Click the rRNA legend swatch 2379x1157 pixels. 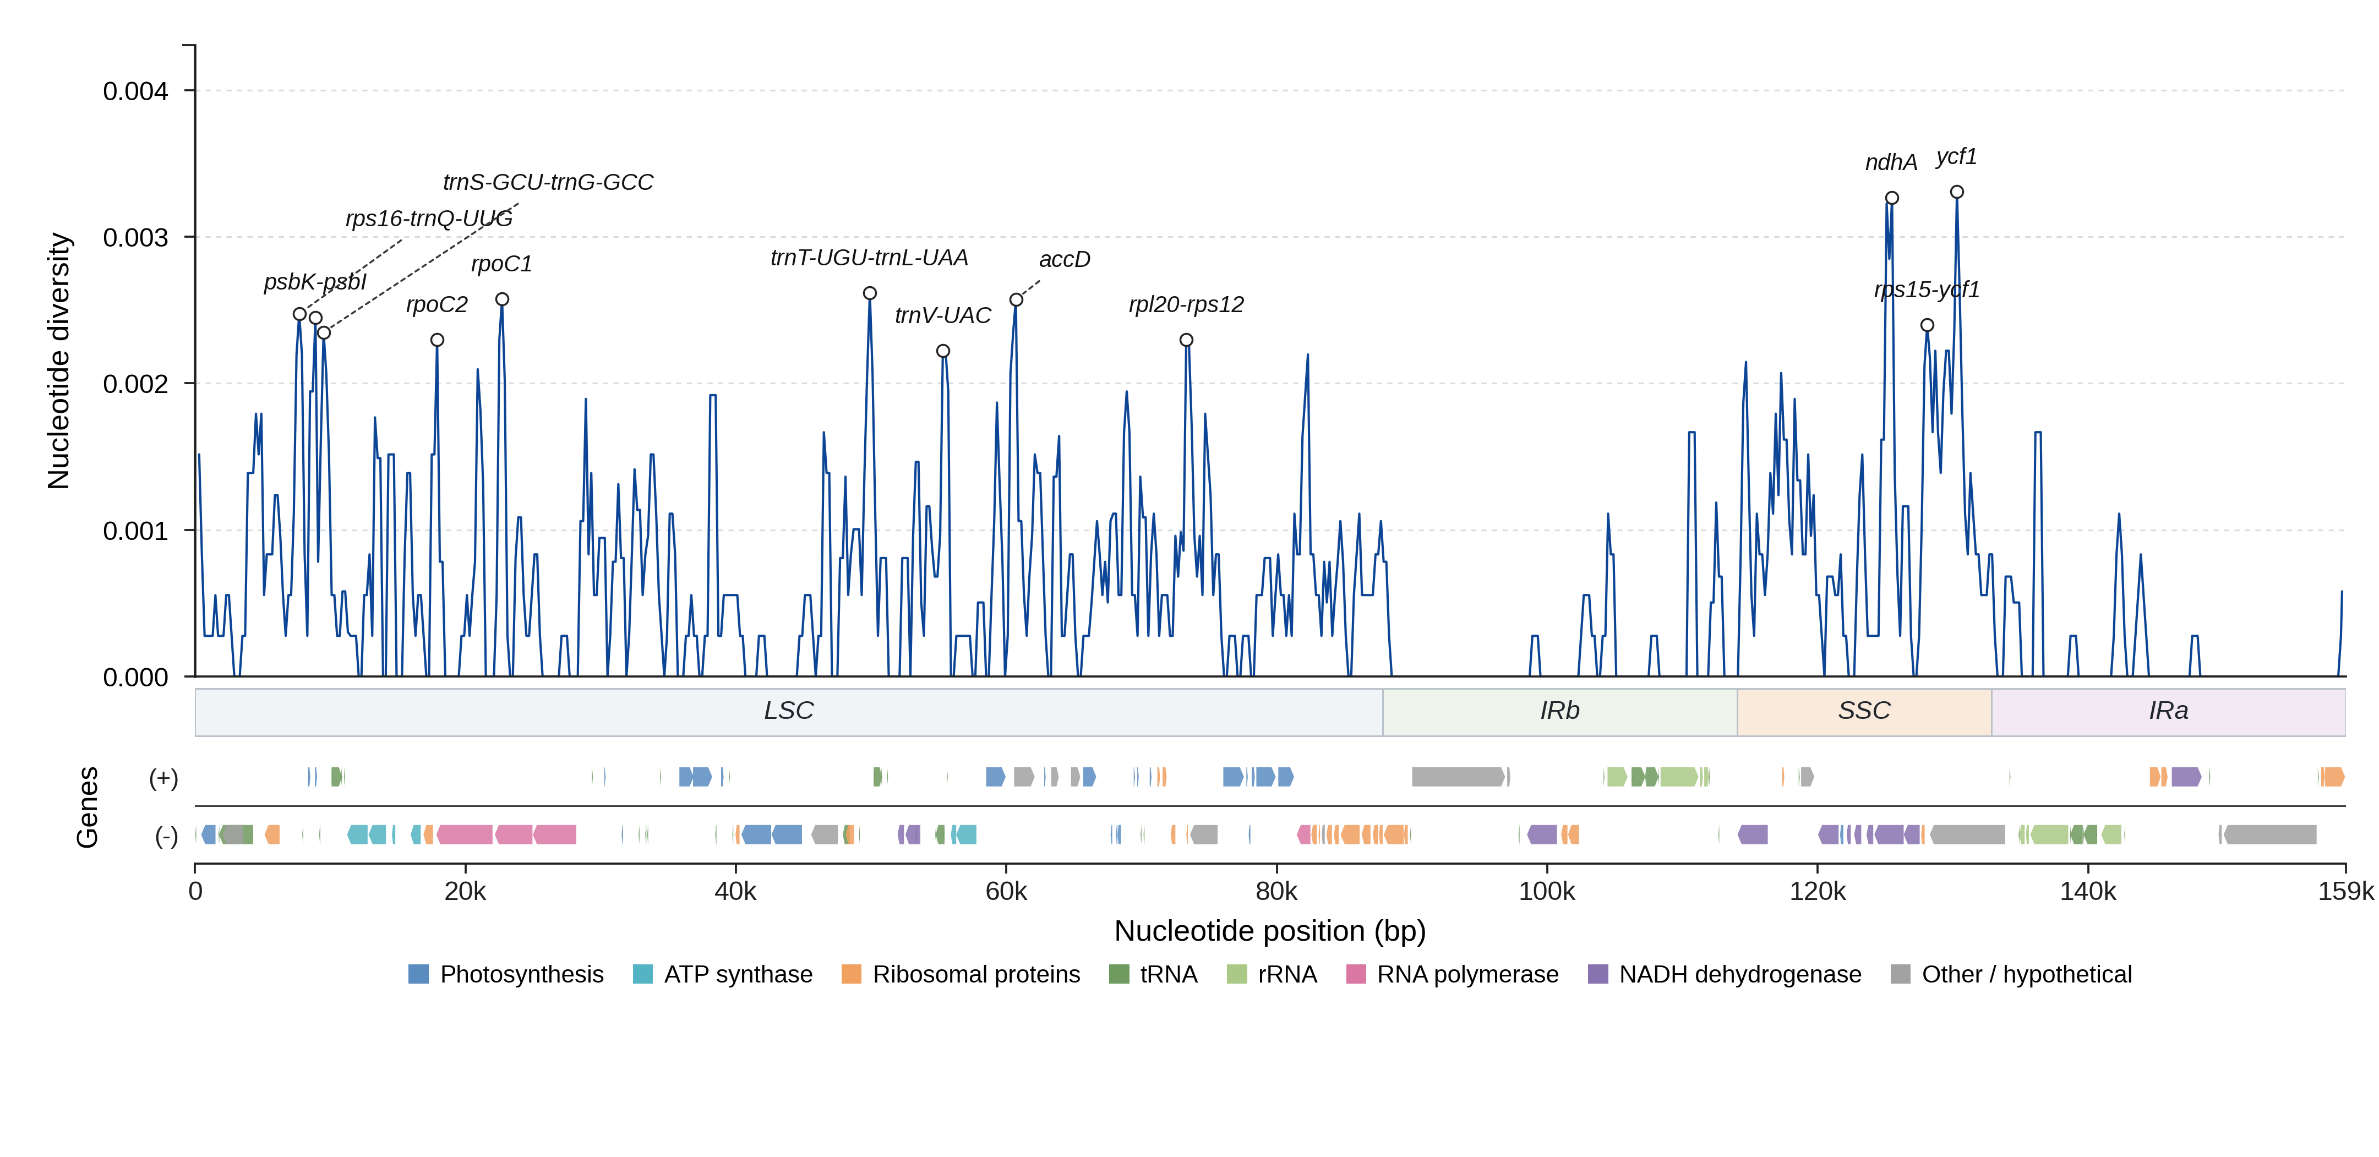pos(1237,974)
